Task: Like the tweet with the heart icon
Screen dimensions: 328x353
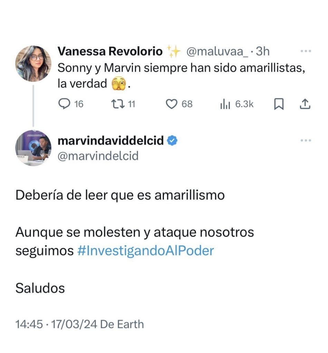Action: pos(172,104)
